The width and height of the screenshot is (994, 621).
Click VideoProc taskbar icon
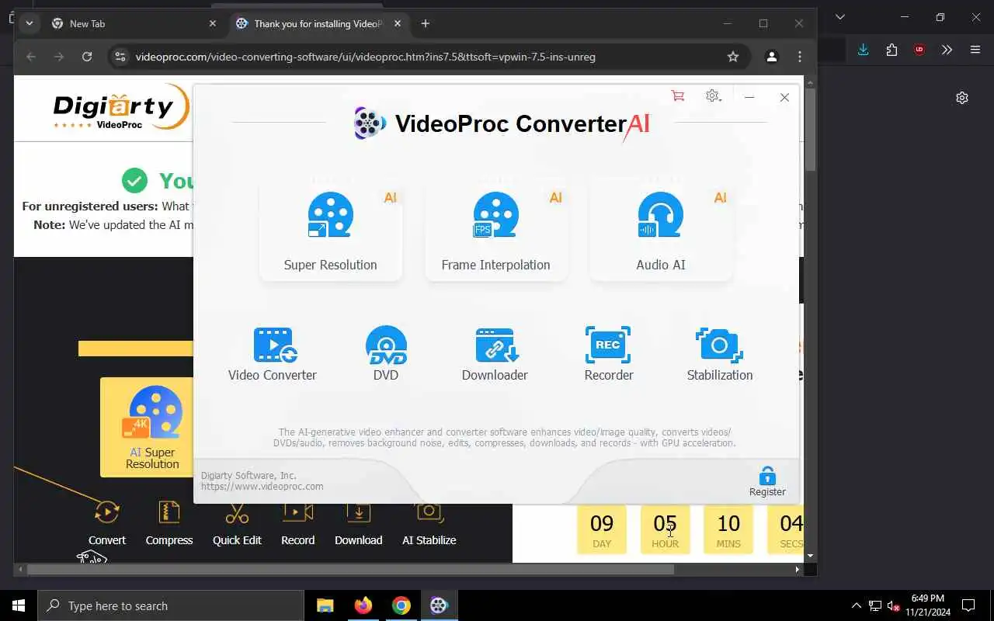coord(439,605)
